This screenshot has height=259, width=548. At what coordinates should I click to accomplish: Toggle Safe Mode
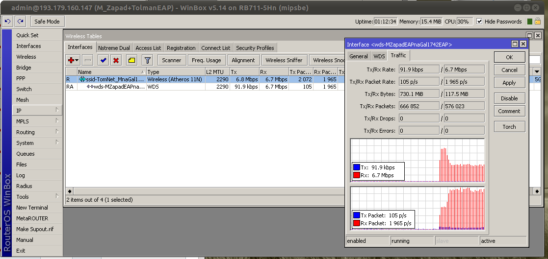[x=47, y=22]
